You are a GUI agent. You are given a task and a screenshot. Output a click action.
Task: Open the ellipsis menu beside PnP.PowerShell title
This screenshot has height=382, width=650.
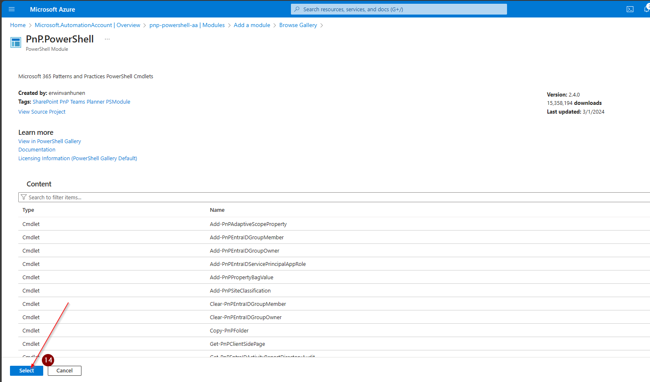click(107, 39)
